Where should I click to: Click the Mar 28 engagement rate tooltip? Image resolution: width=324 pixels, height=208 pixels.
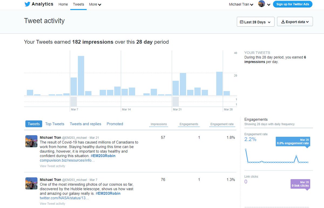coord(293,142)
